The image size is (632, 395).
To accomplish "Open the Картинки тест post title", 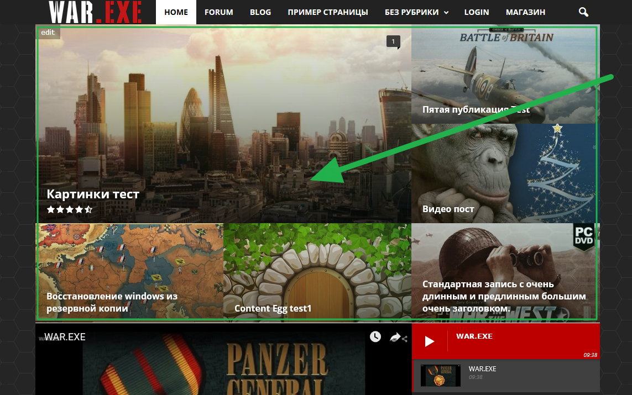I will coord(93,194).
